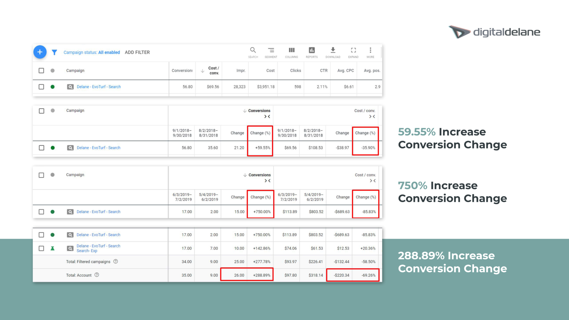The height and width of the screenshot is (320, 569).
Task: Click the search campaign type icon in the top row
Action: (x=70, y=87)
